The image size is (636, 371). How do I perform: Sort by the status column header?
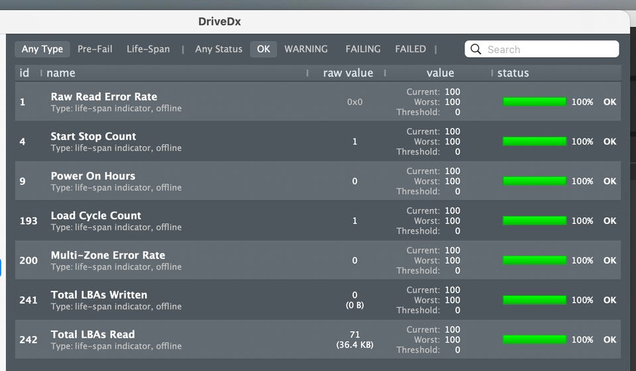point(513,73)
